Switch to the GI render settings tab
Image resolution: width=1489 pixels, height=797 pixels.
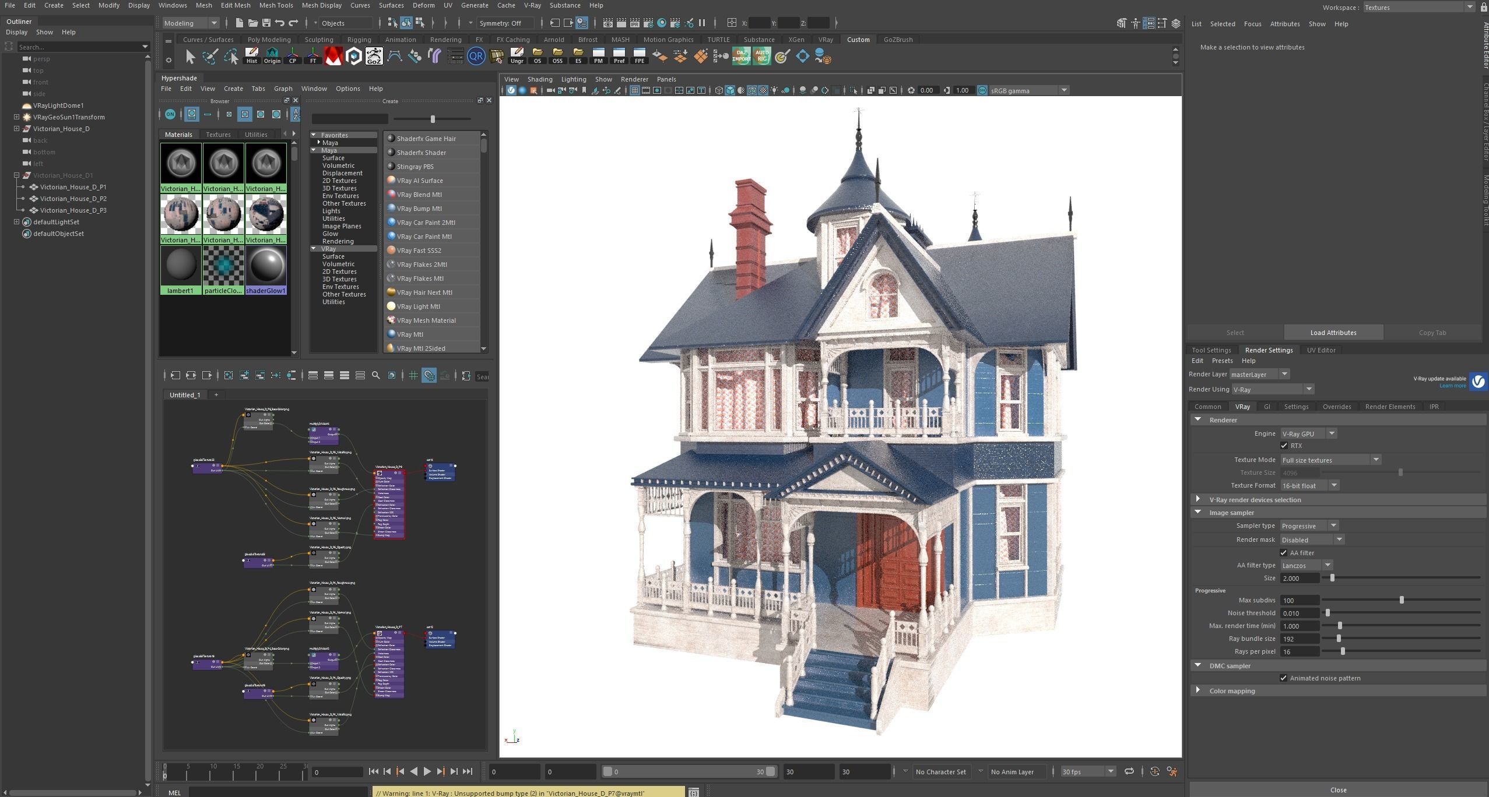(x=1267, y=407)
